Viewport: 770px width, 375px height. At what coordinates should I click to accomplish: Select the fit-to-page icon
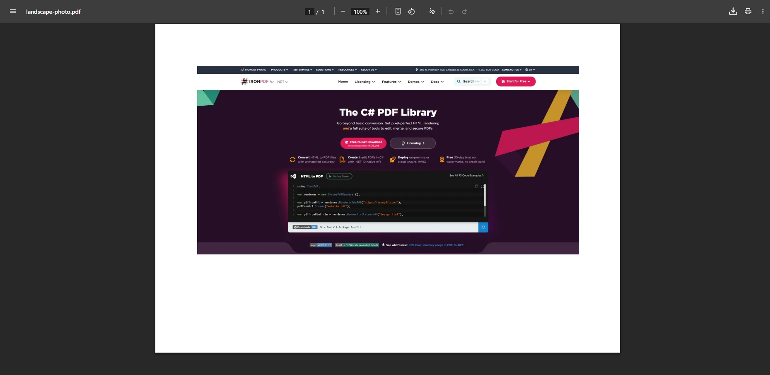point(398,11)
